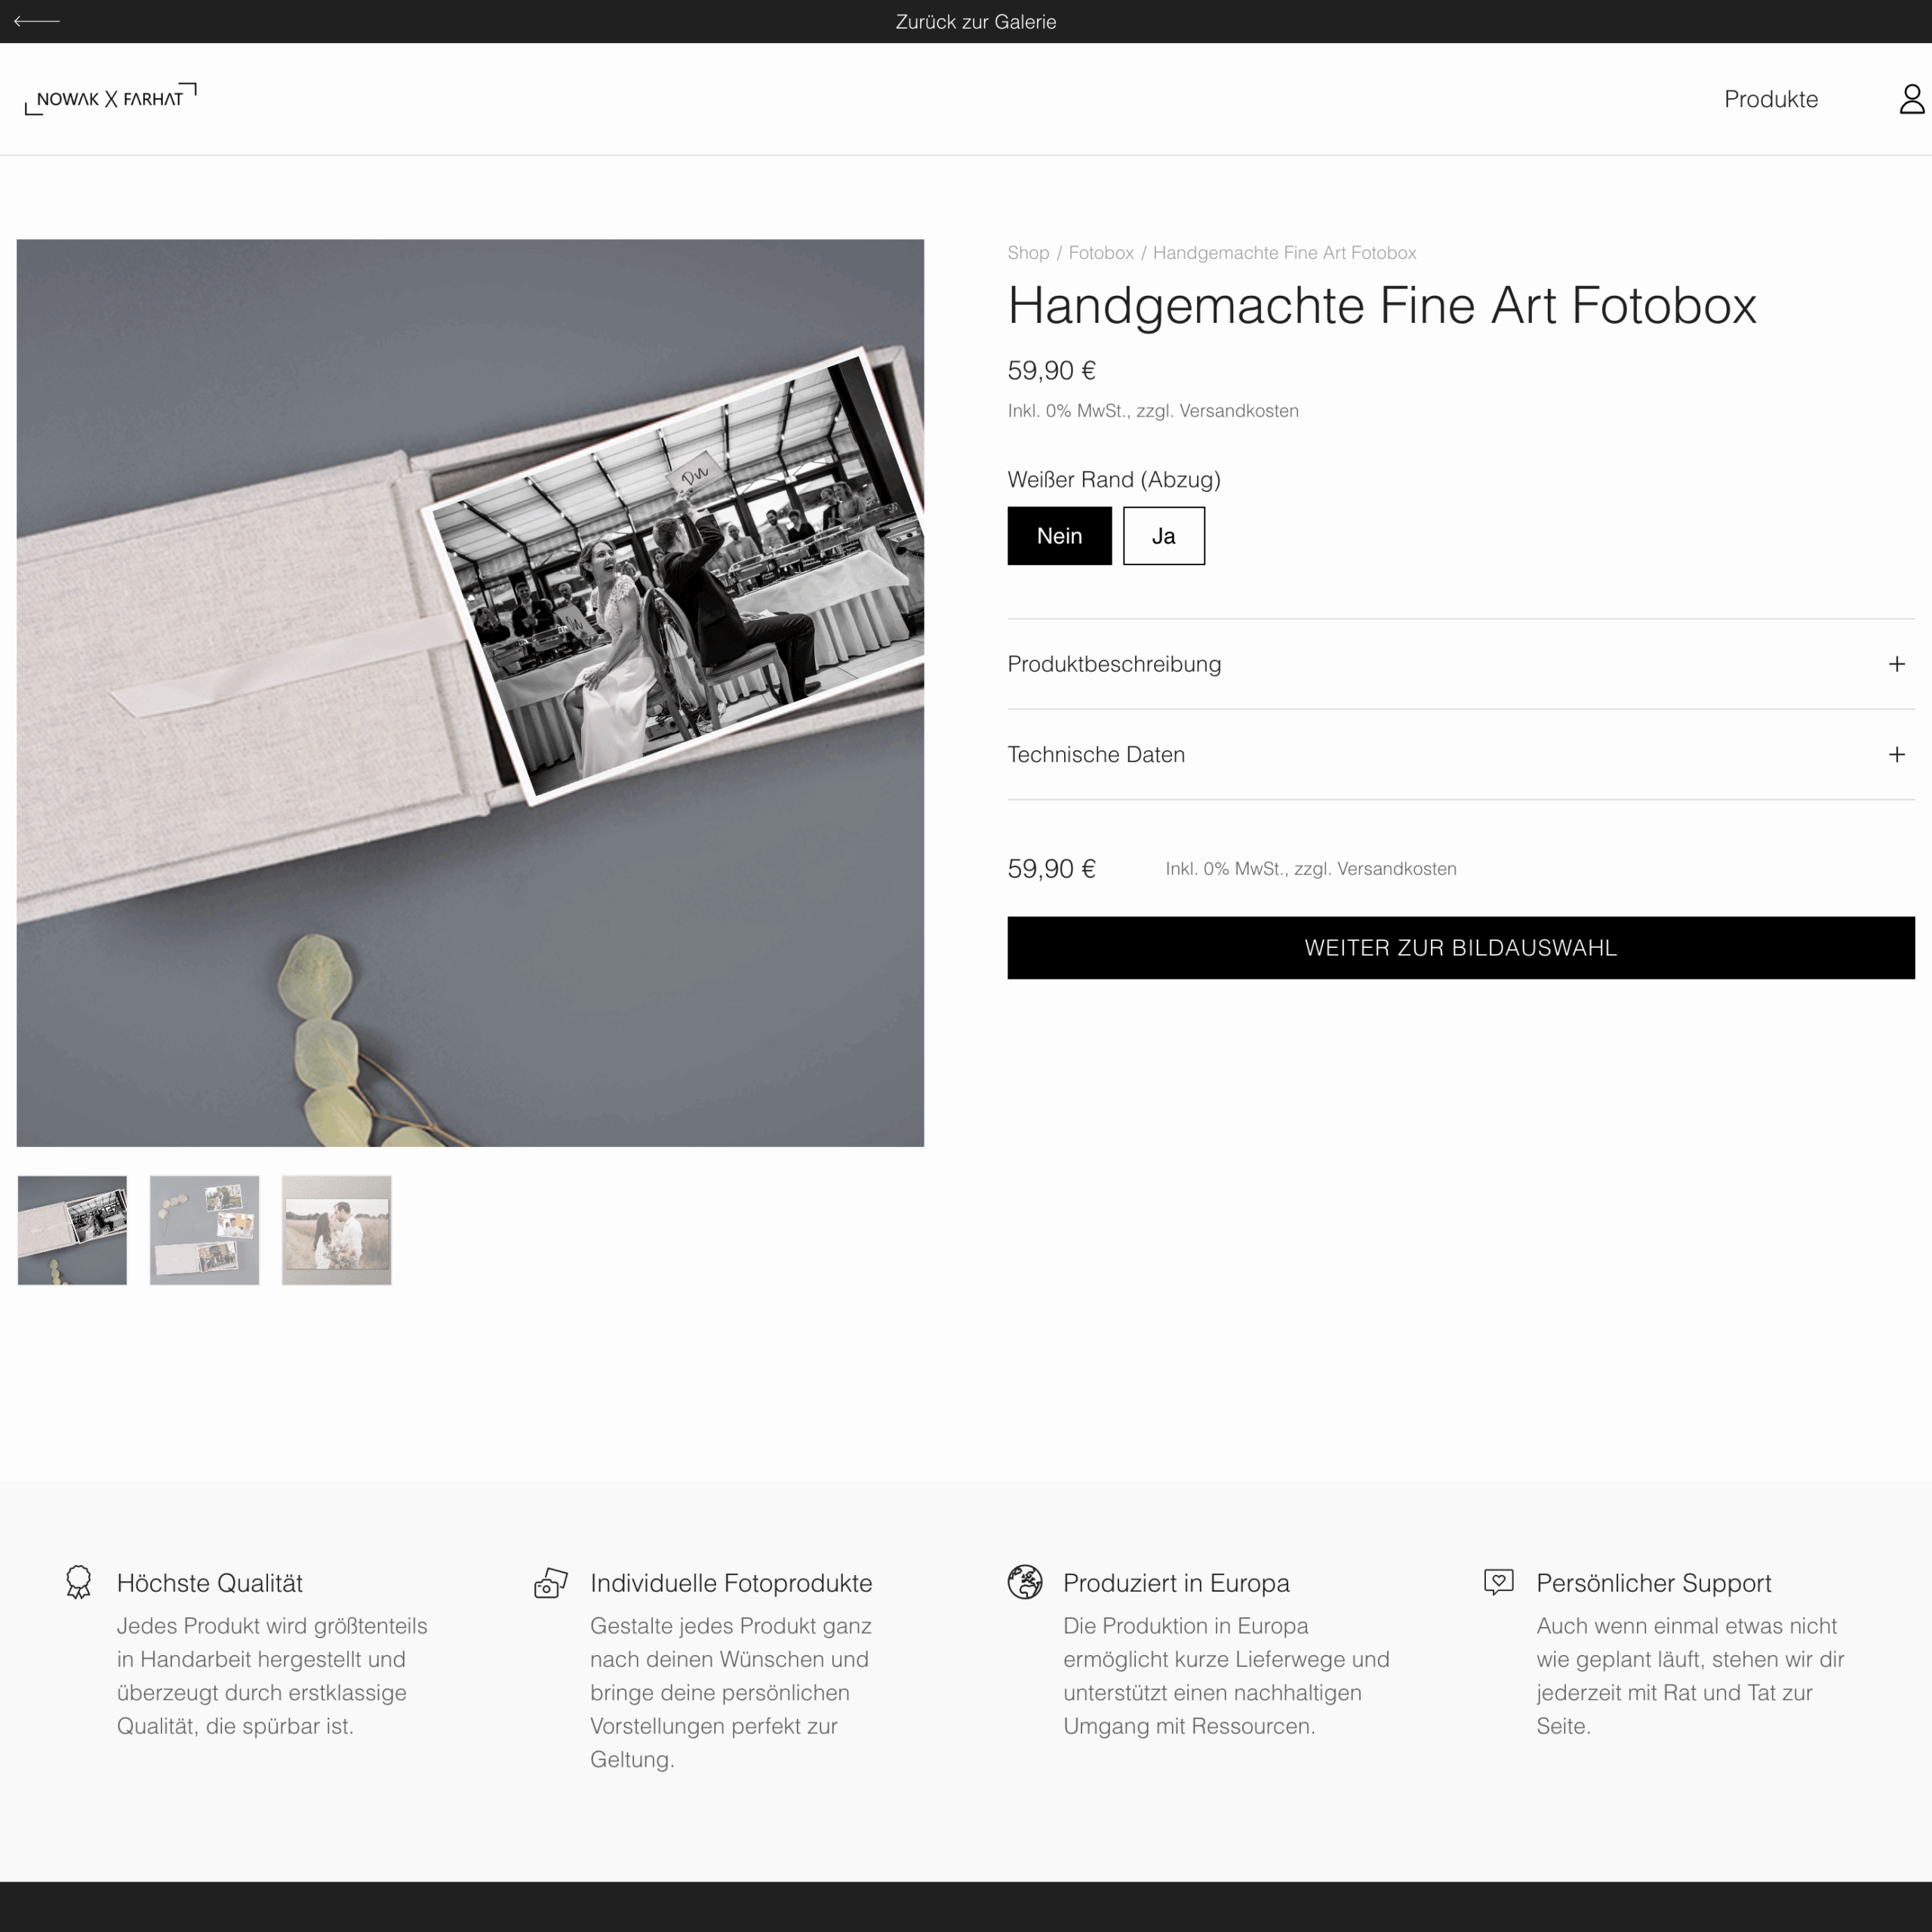This screenshot has height=1932, width=1932.
Task: Click the Individuelle Fotoprodukte camera icon
Action: click(x=550, y=1583)
